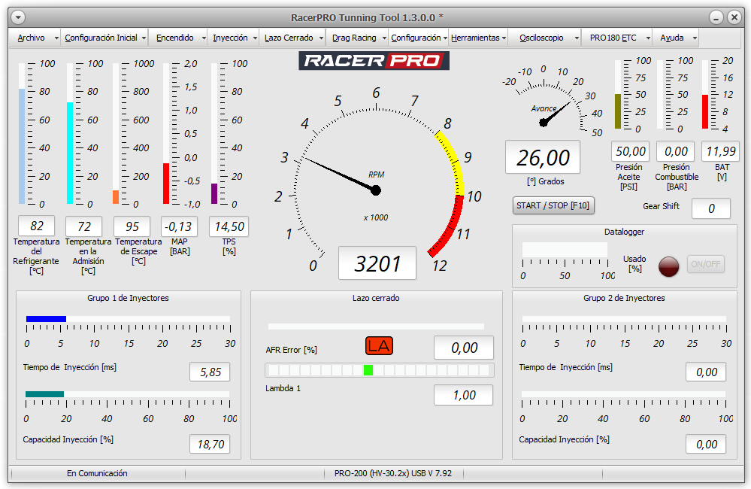Click the En Comunicación status text
751x489 pixels.
tap(97, 473)
